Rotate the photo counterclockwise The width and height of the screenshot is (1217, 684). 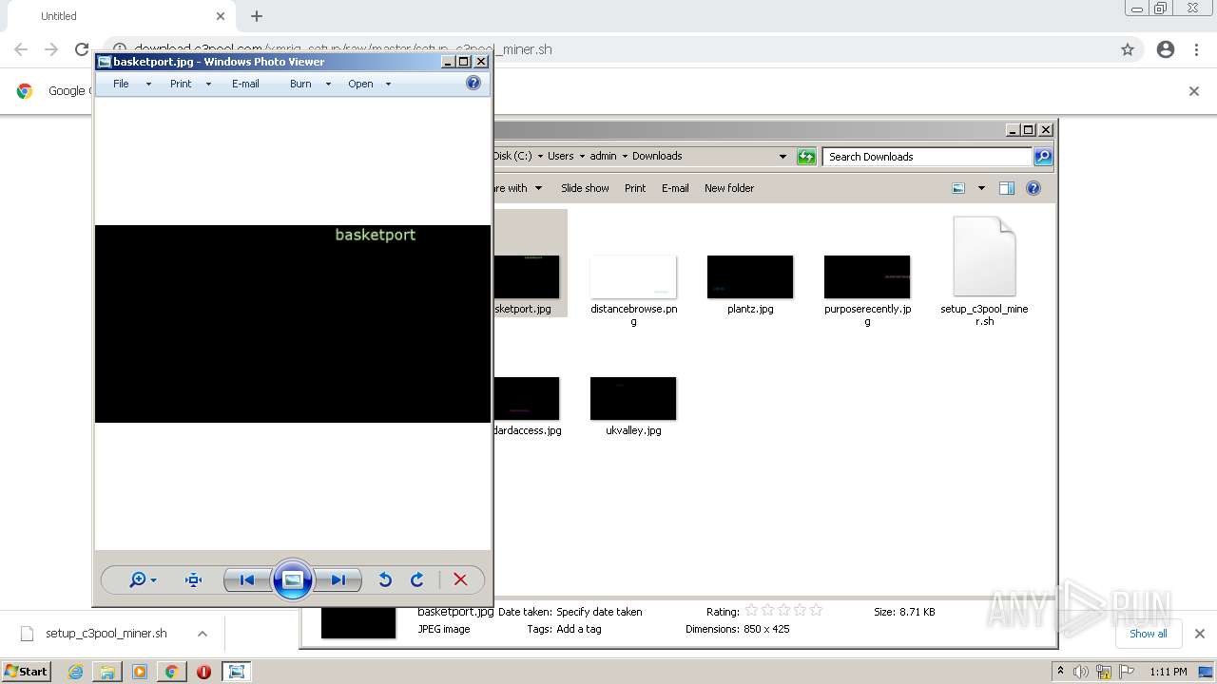385,579
